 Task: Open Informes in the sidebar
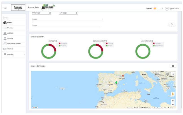(x=10, y=49)
